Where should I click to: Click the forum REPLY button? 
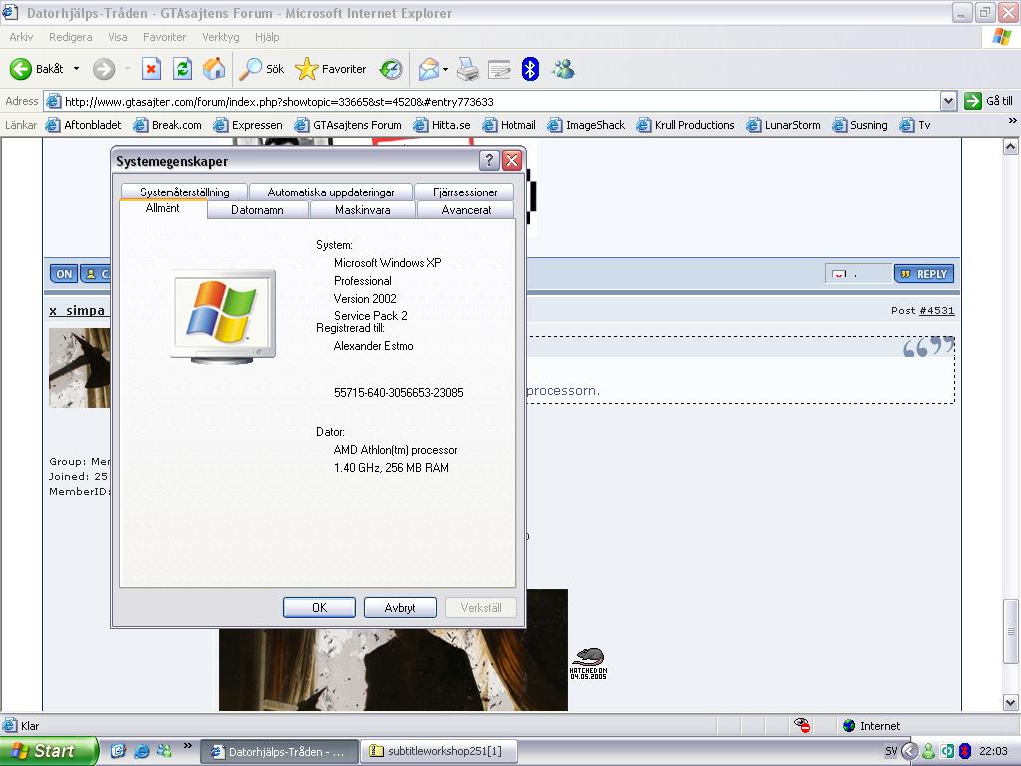point(924,274)
